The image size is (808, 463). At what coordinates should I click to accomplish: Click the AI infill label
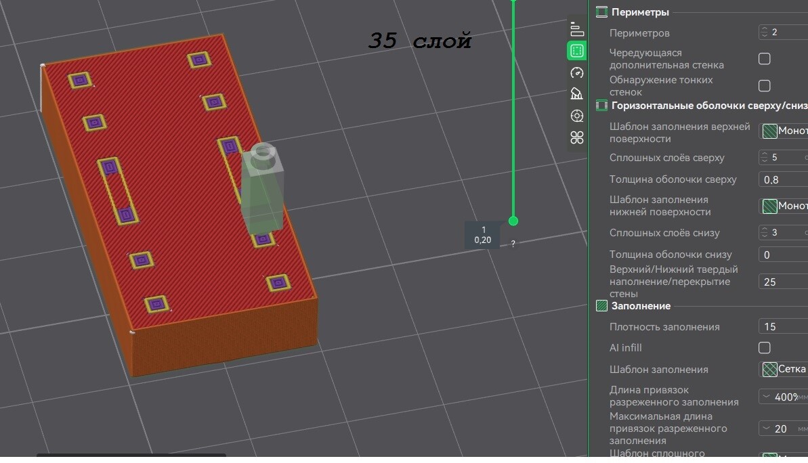[626, 348]
